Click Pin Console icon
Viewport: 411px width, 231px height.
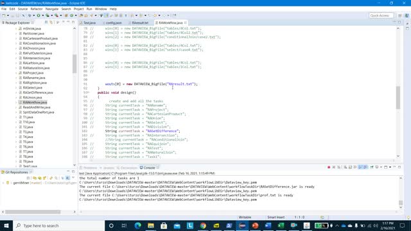pyautogui.click(x=372, y=167)
